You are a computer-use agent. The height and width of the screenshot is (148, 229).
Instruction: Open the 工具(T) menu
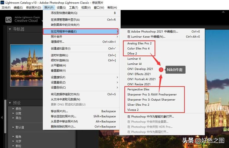point(73,8)
